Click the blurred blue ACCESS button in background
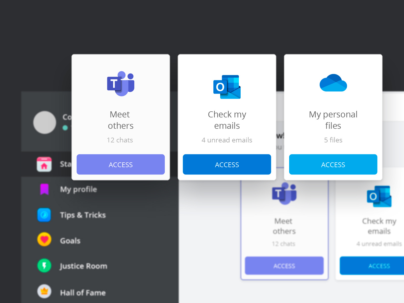Screen dimensions: 404x303 (x=372, y=266)
